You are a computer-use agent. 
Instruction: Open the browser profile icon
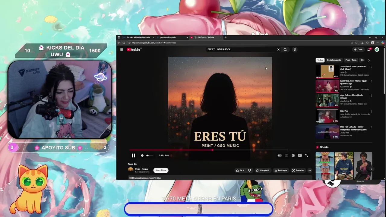pos(372,43)
